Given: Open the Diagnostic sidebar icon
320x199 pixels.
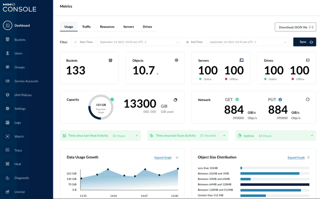Looking at the screenshot, I should pyautogui.click(x=7, y=178).
